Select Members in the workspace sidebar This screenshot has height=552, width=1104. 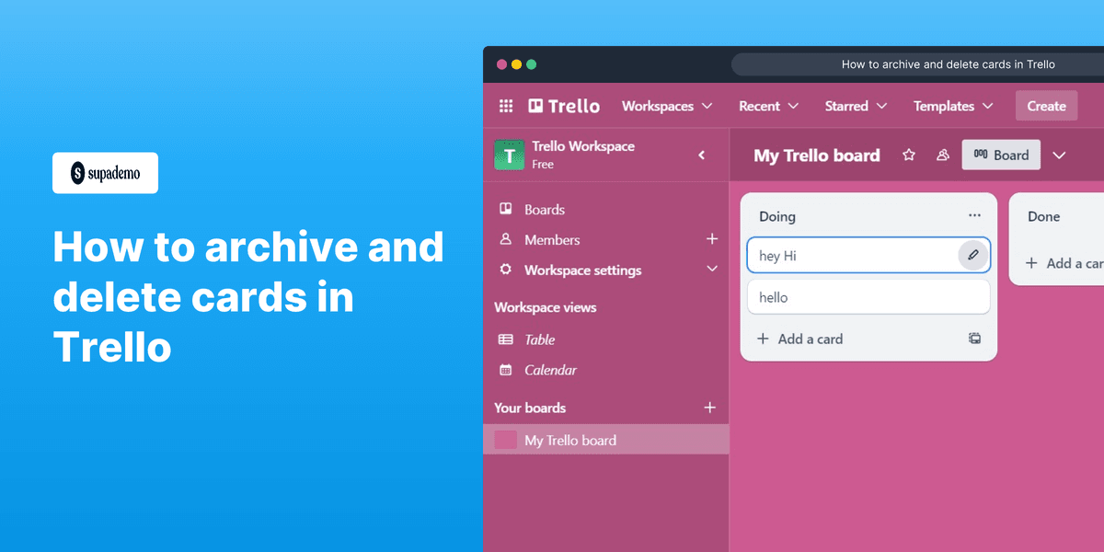(505, 239)
